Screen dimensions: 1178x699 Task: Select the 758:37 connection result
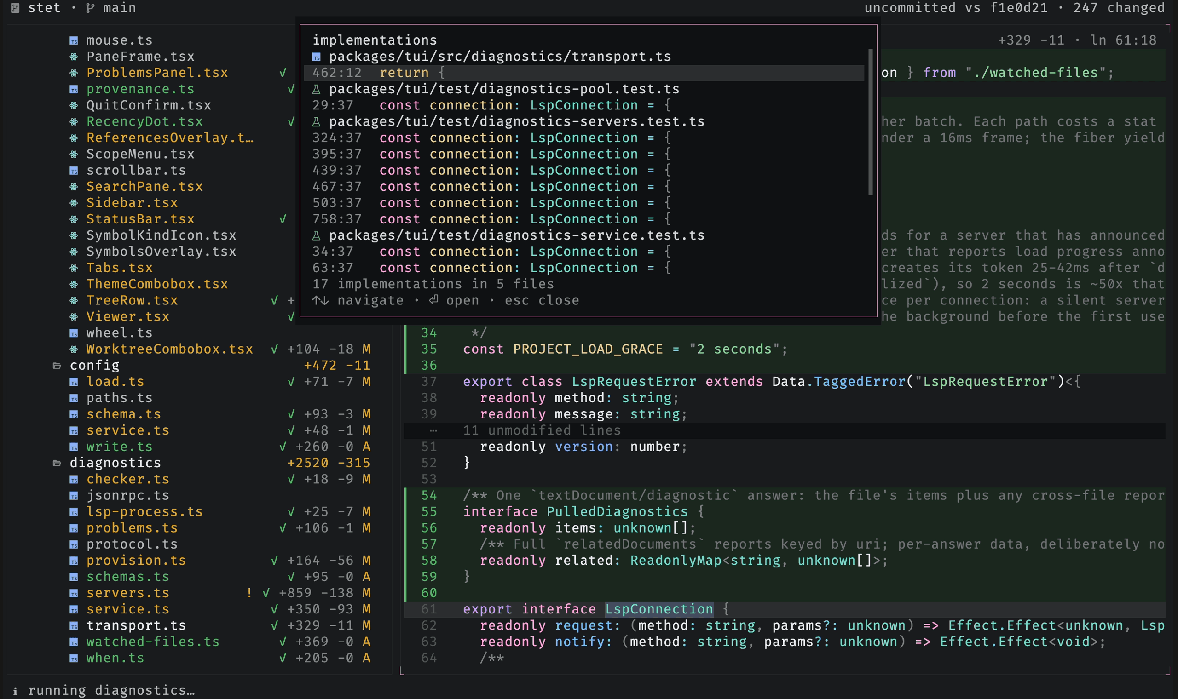coord(584,219)
